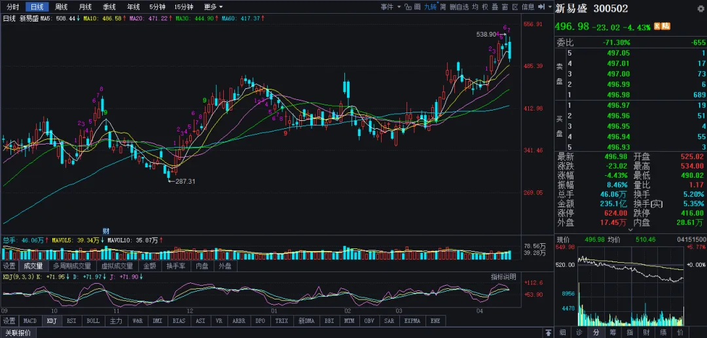Switch indicator to EXPMA
Screen dimensions: 707x338
pos(412,321)
